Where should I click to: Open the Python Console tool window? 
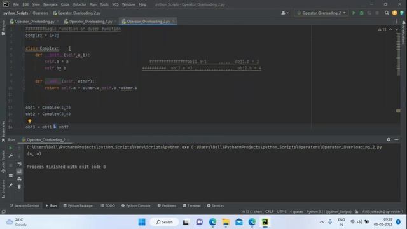tap(135, 205)
